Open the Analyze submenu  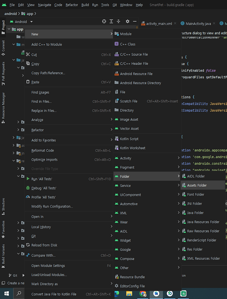coord(69,120)
